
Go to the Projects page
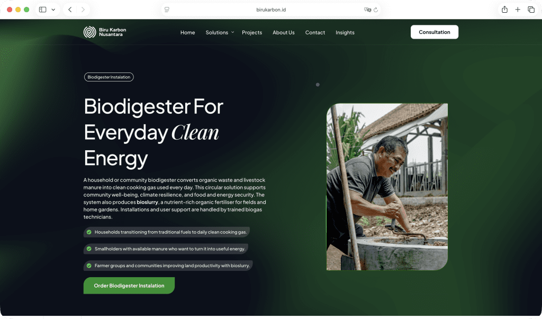pyautogui.click(x=252, y=32)
